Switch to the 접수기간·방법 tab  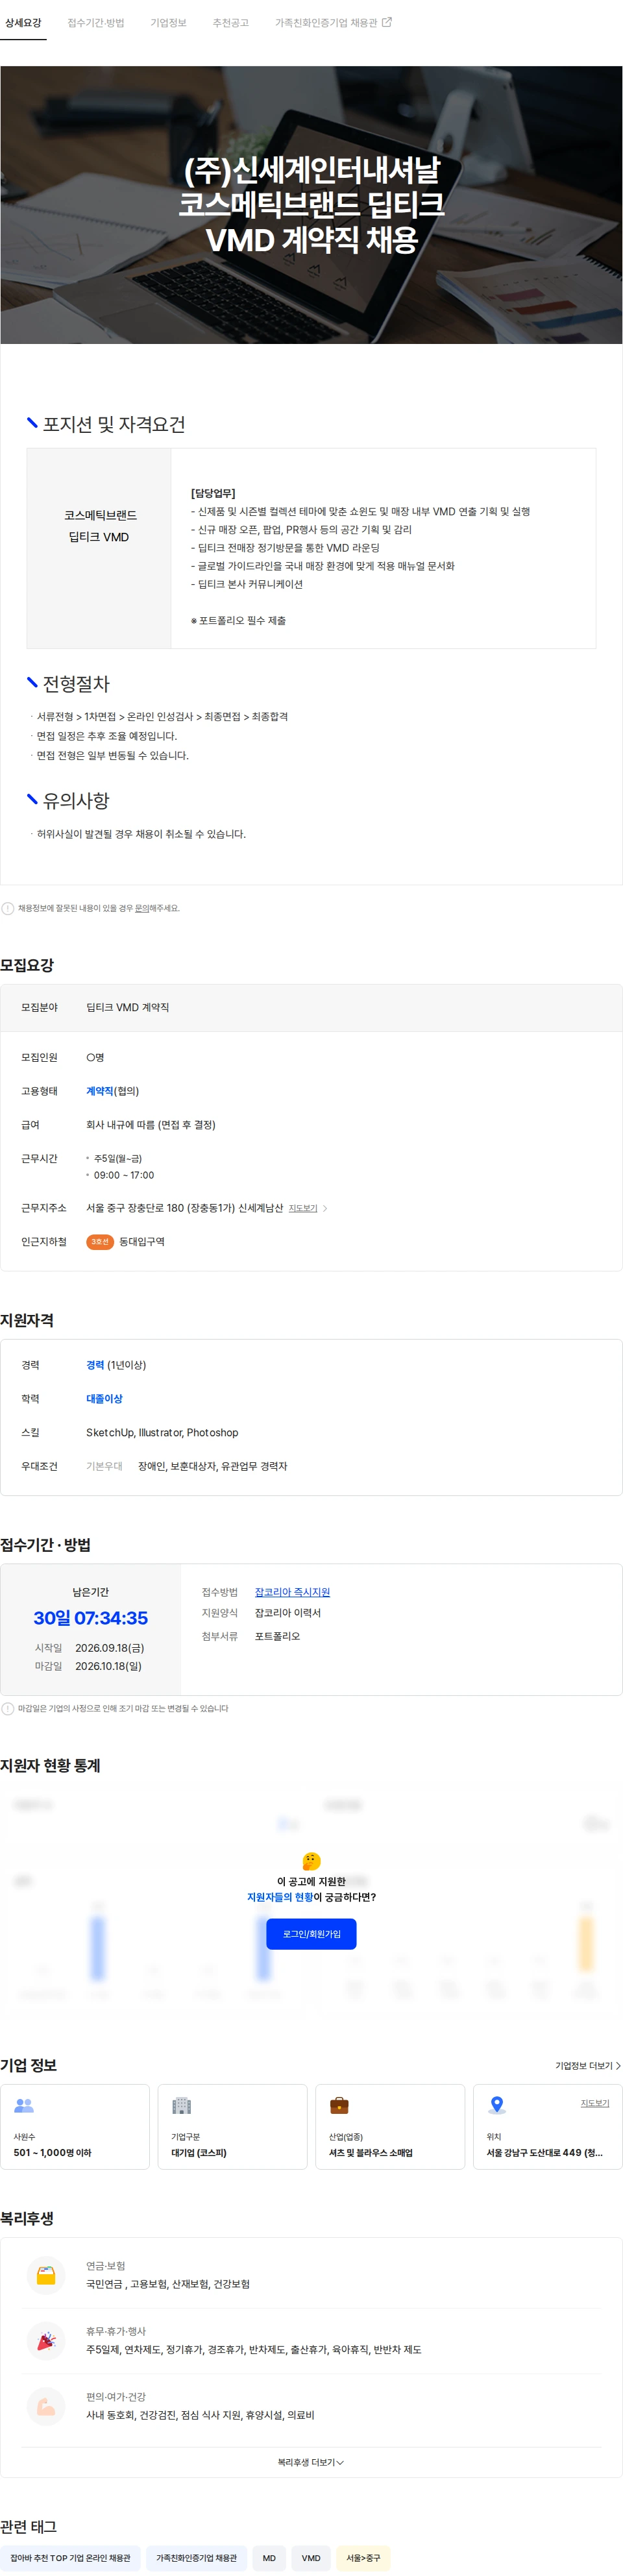96,22
